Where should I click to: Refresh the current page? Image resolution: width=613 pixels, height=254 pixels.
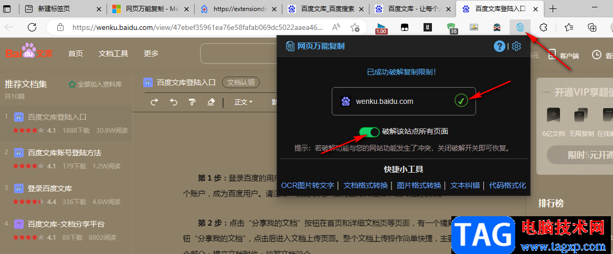tap(31, 27)
